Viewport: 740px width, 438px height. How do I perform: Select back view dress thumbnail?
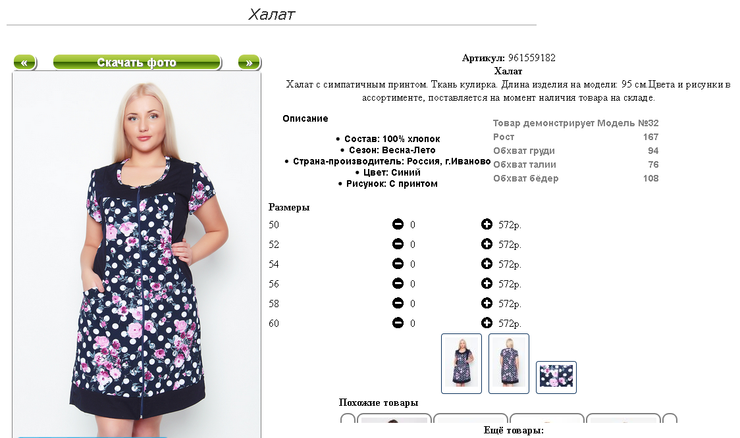tap(509, 364)
